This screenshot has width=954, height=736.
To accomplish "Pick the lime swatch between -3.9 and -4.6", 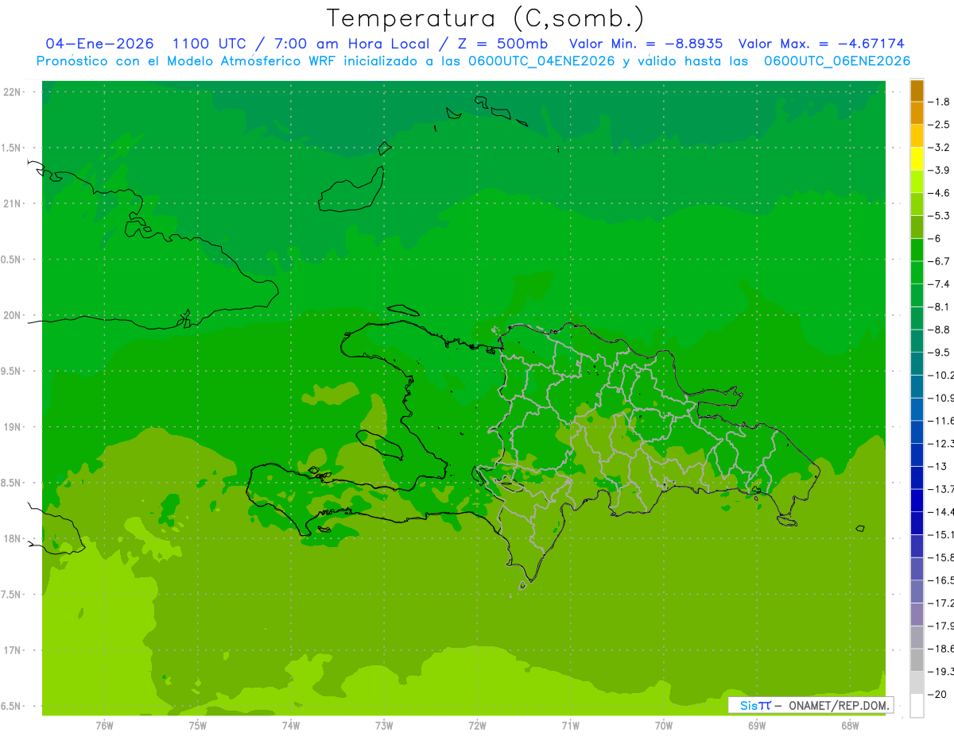I will coord(917,182).
